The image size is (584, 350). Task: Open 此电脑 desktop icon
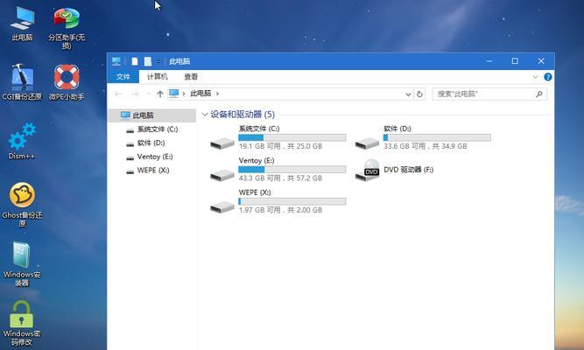click(x=22, y=23)
